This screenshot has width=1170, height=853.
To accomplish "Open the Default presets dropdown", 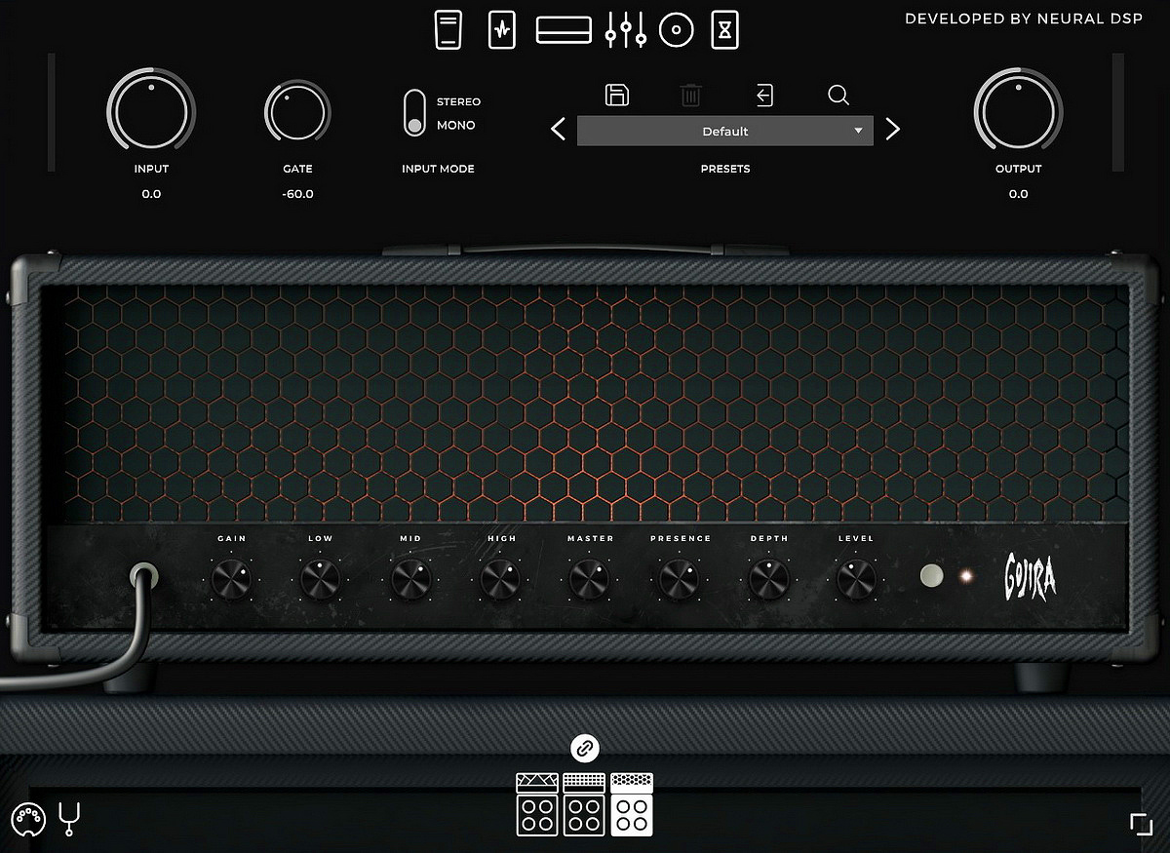I will pos(725,131).
